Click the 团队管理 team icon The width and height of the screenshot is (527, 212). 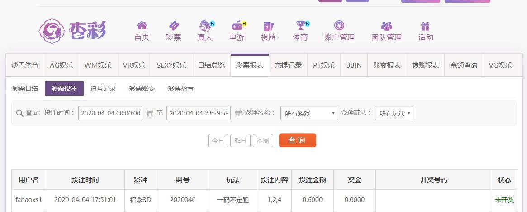tap(386, 26)
